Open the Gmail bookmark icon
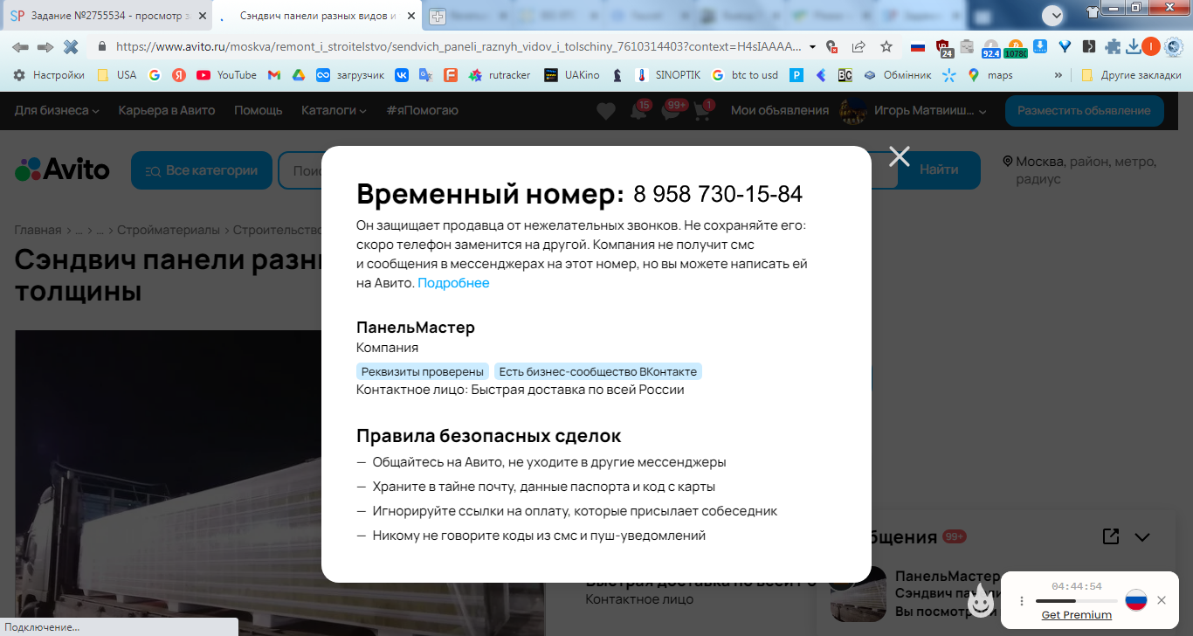This screenshot has width=1193, height=636. (273, 75)
